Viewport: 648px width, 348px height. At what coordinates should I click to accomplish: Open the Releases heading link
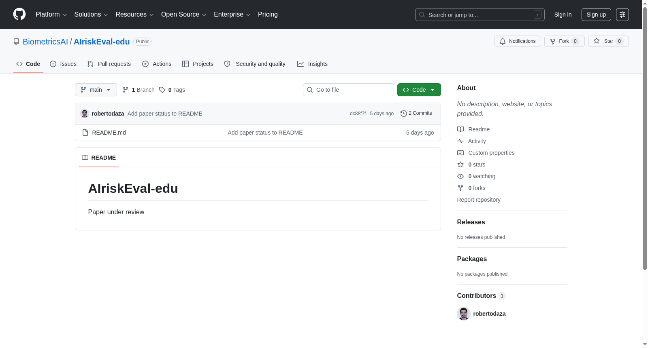coord(471,222)
